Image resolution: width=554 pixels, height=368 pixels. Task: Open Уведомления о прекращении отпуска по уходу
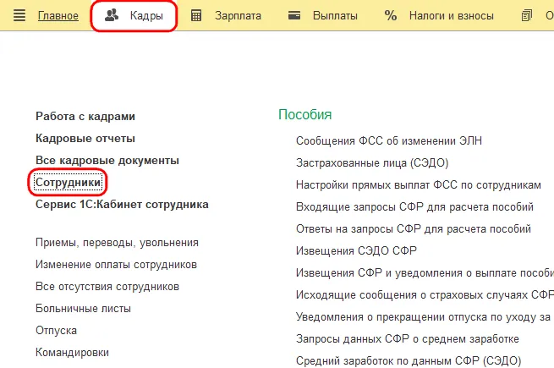[423, 316]
